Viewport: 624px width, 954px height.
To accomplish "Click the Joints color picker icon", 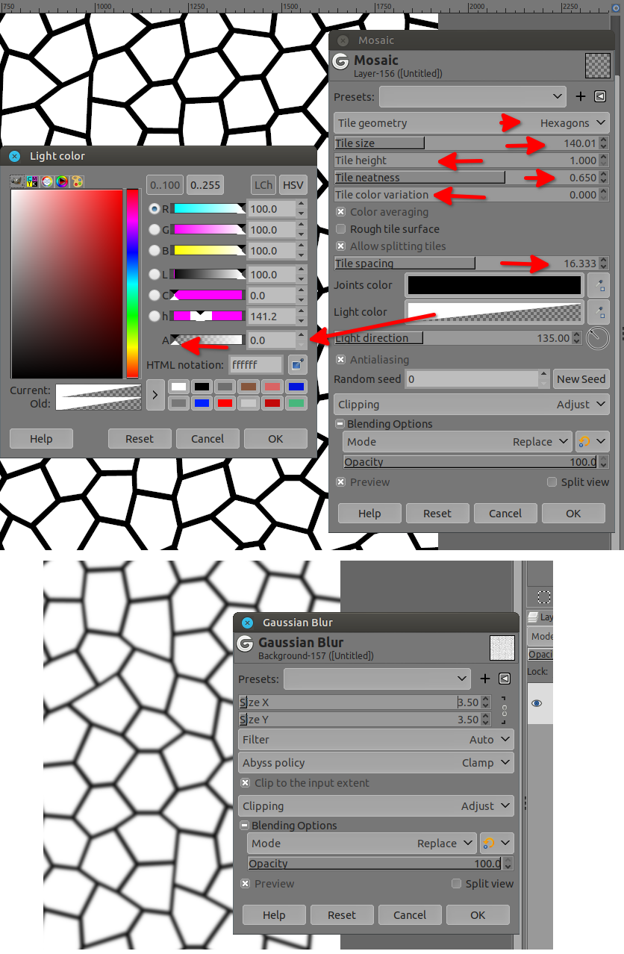I will (598, 285).
